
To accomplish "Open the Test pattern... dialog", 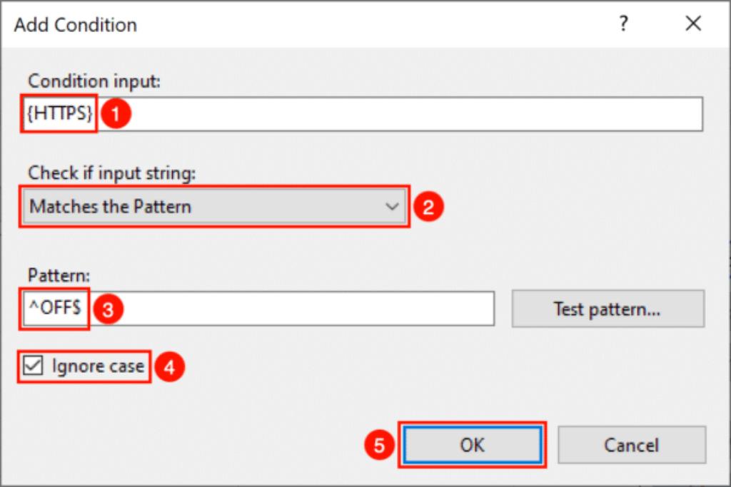I will coord(608,309).
